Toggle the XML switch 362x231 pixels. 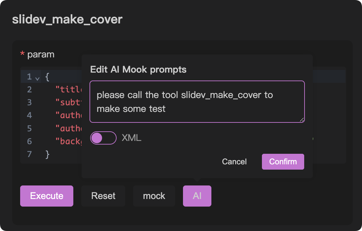(103, 138)
